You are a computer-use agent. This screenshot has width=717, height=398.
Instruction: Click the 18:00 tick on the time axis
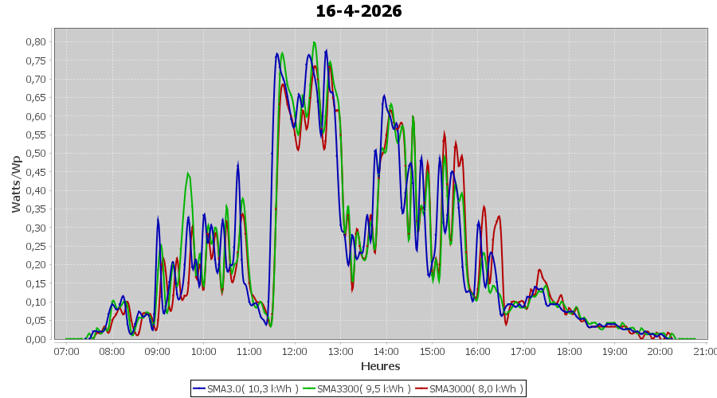click(569, 351)
